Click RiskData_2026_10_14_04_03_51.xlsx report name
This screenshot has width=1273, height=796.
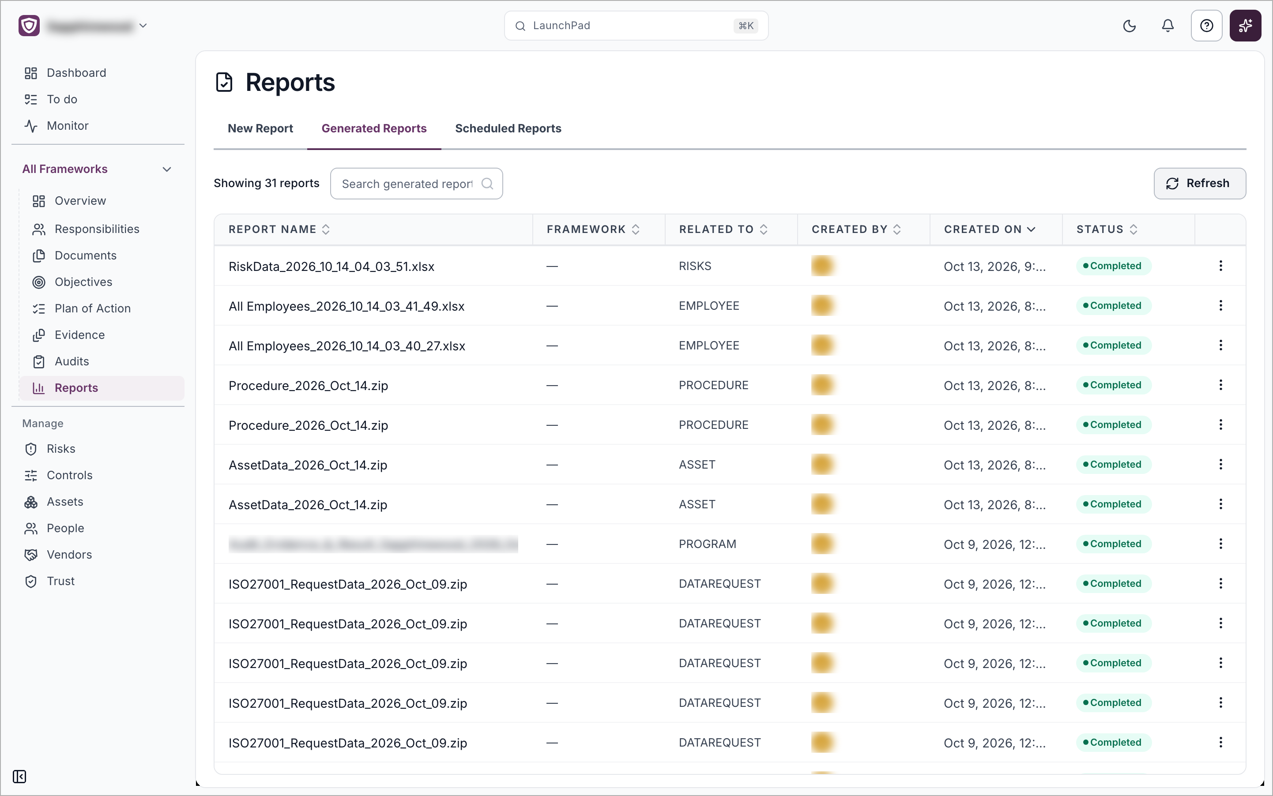331,267
